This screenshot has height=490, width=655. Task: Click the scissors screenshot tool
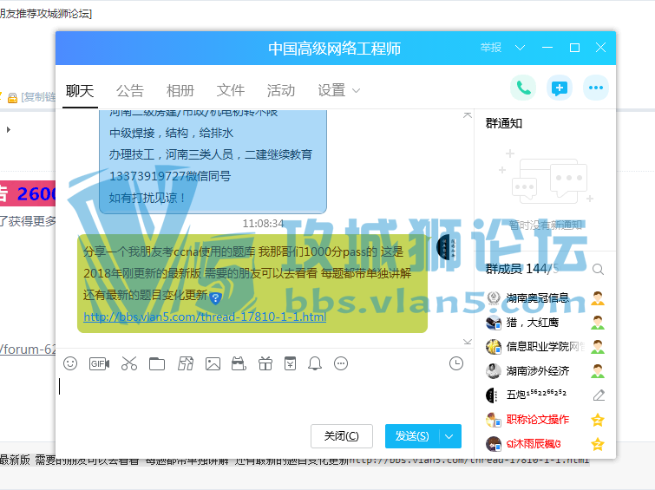[x=129, y=363]
